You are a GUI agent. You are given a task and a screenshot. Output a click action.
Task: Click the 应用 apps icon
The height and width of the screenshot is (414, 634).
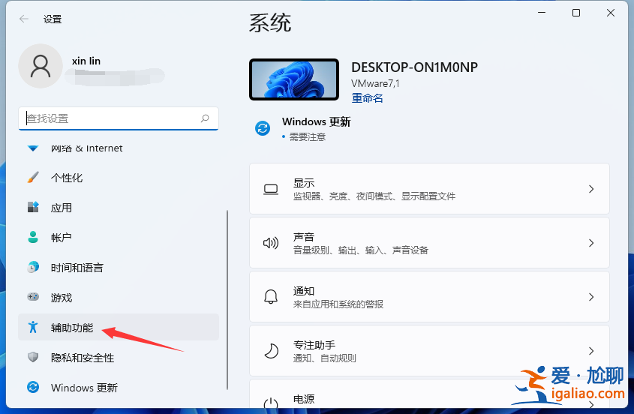click(x=33, y=207)
